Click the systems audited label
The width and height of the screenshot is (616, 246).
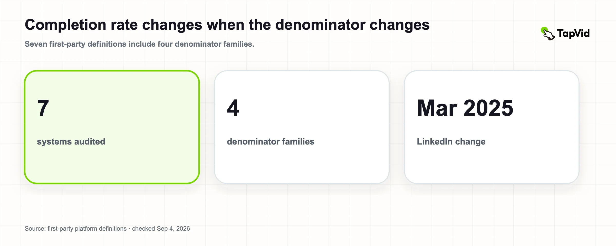(71, 141)
